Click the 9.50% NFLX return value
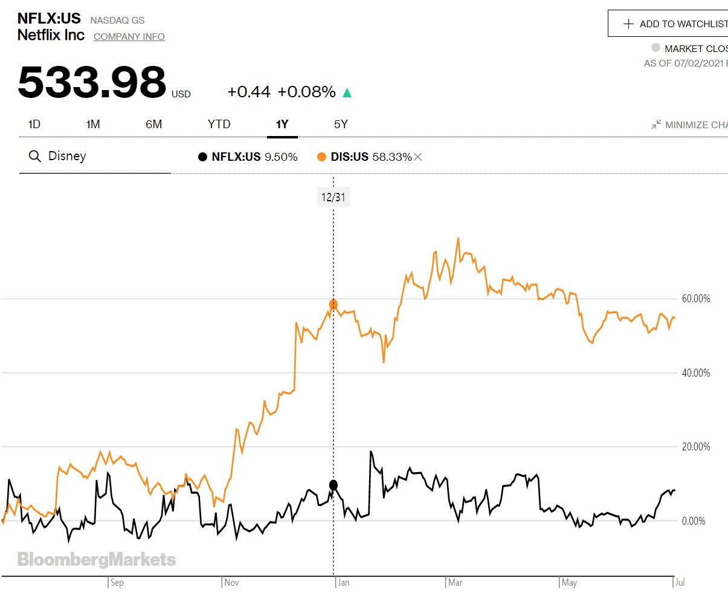 281,157
